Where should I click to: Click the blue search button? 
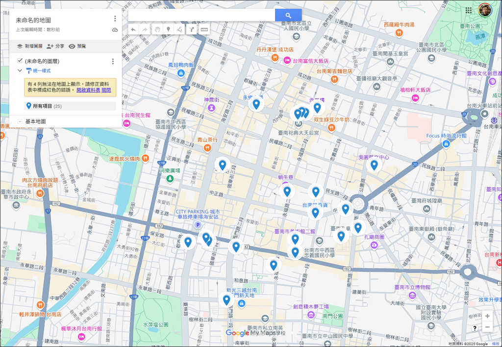[288, 15]
